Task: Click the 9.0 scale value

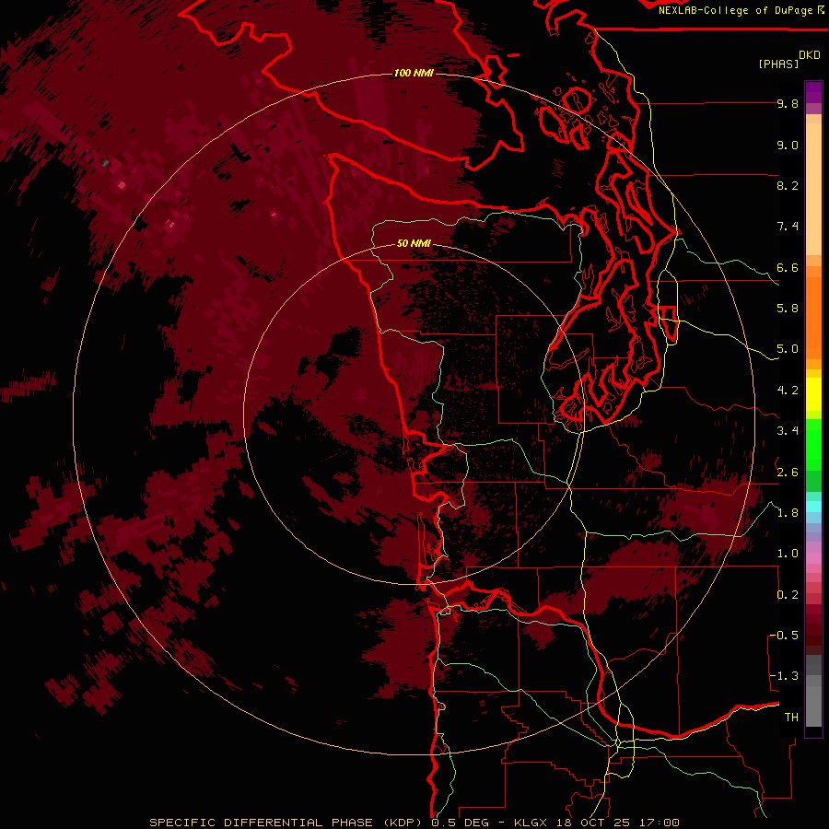Action: point(788,145)
